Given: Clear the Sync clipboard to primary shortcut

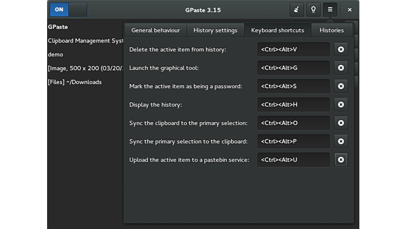Looking at the screenshot, I should [x=340, y=123].
